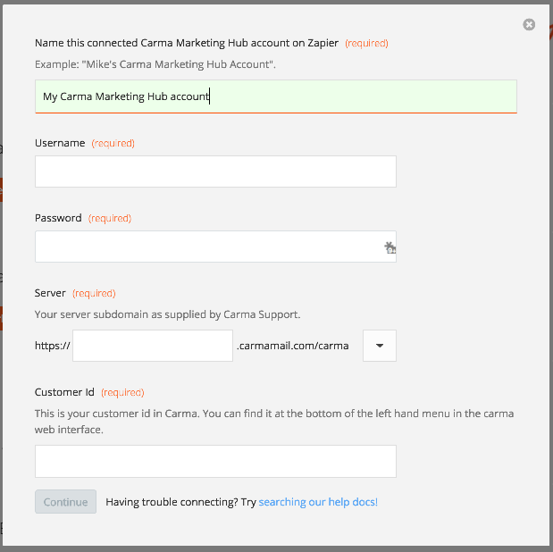
Task: Click the example text mentioning Mike's account
Action: coord(155,64)
